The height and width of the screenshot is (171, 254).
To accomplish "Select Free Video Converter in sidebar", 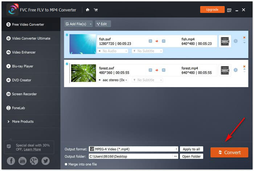I will (31, 24).
